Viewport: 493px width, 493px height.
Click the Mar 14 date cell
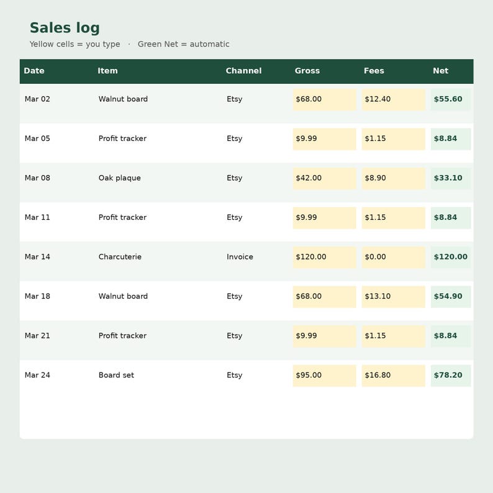point(37,257)
